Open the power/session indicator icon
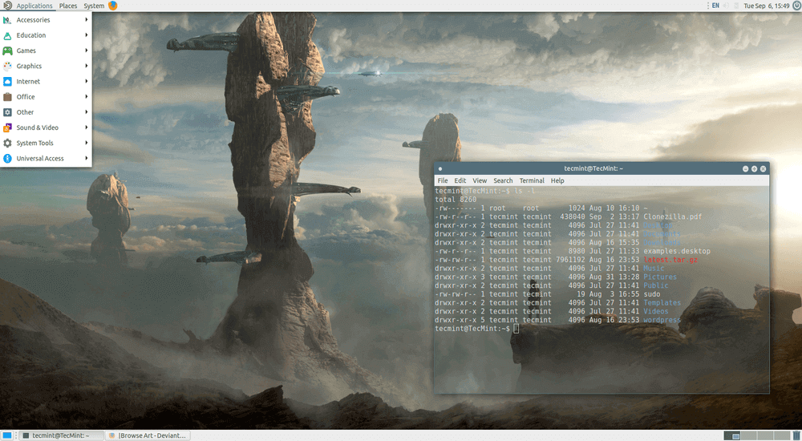 pyautogui.click(x=796, y=6)
